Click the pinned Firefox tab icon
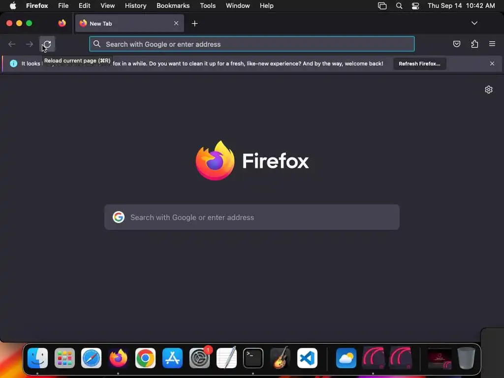The image size is (504, 378). (62, 23)
